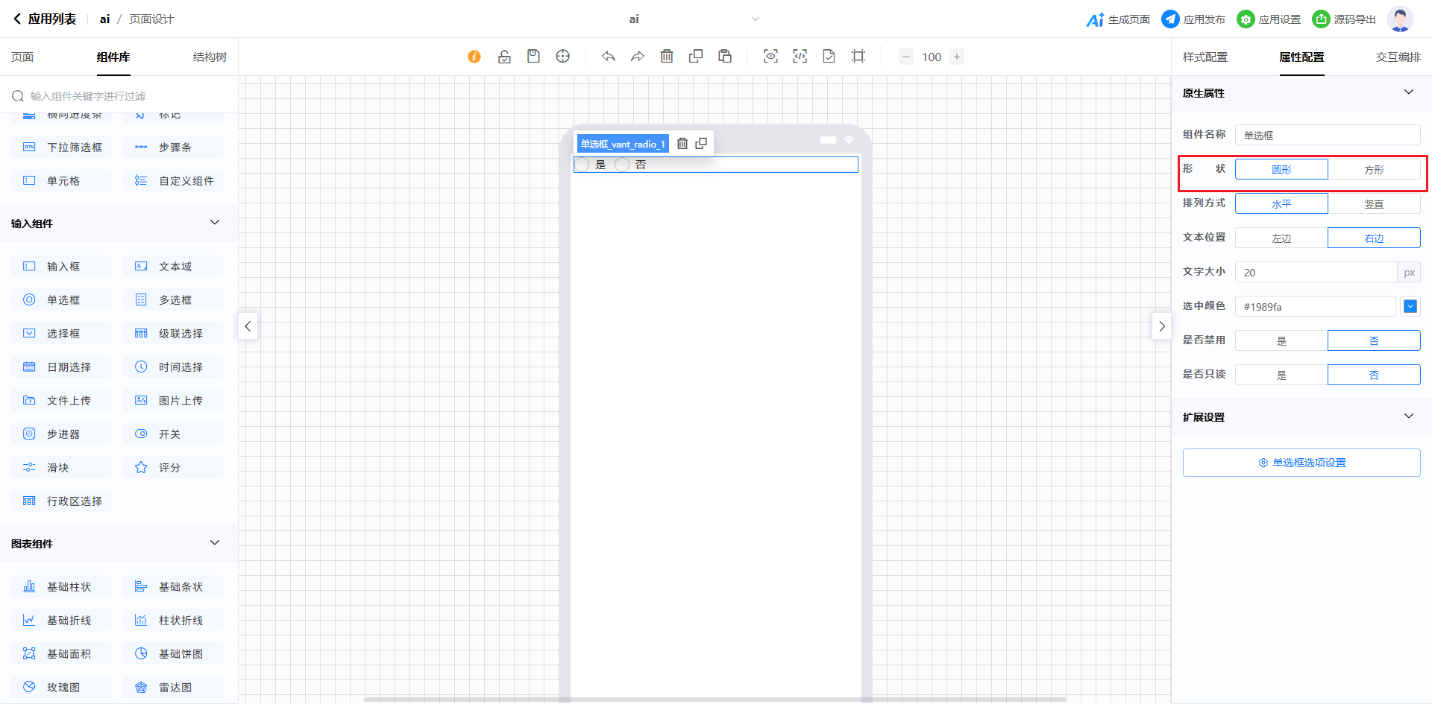Click the paste clipboard icon in the toolbar

tap(725, 57)
